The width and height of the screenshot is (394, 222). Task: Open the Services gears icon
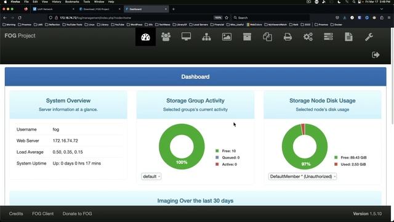click(308, 37)
